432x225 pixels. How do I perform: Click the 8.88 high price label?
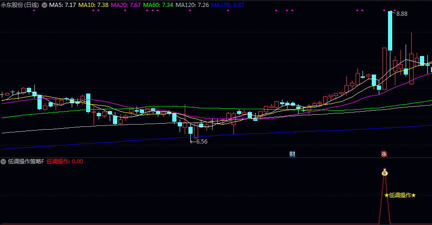click(402, 14)
